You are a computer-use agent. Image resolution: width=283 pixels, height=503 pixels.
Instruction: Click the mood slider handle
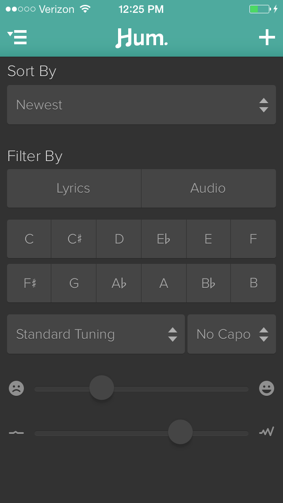pos(102,388)
